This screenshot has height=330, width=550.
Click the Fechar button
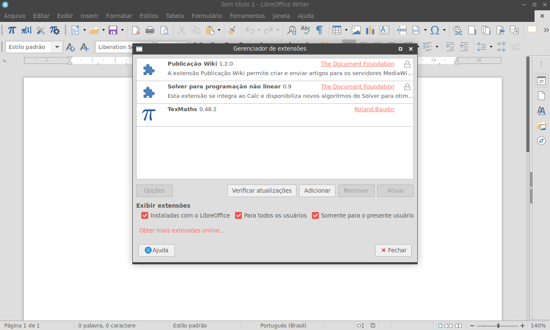point(393,250)
